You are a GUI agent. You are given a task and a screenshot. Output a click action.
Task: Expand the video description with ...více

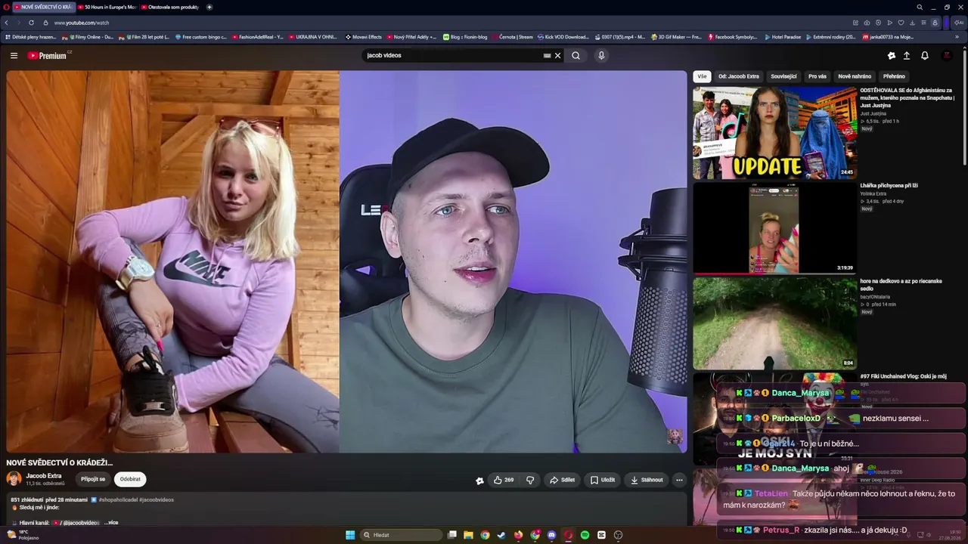pos(110,522)
